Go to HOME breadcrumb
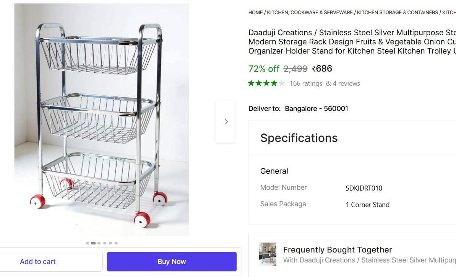This screenshot has width=456, height=277. [x=255, y=13]
